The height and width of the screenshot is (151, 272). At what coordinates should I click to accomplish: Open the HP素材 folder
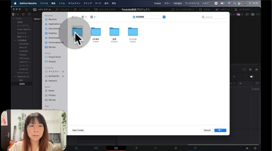point(96,32)
